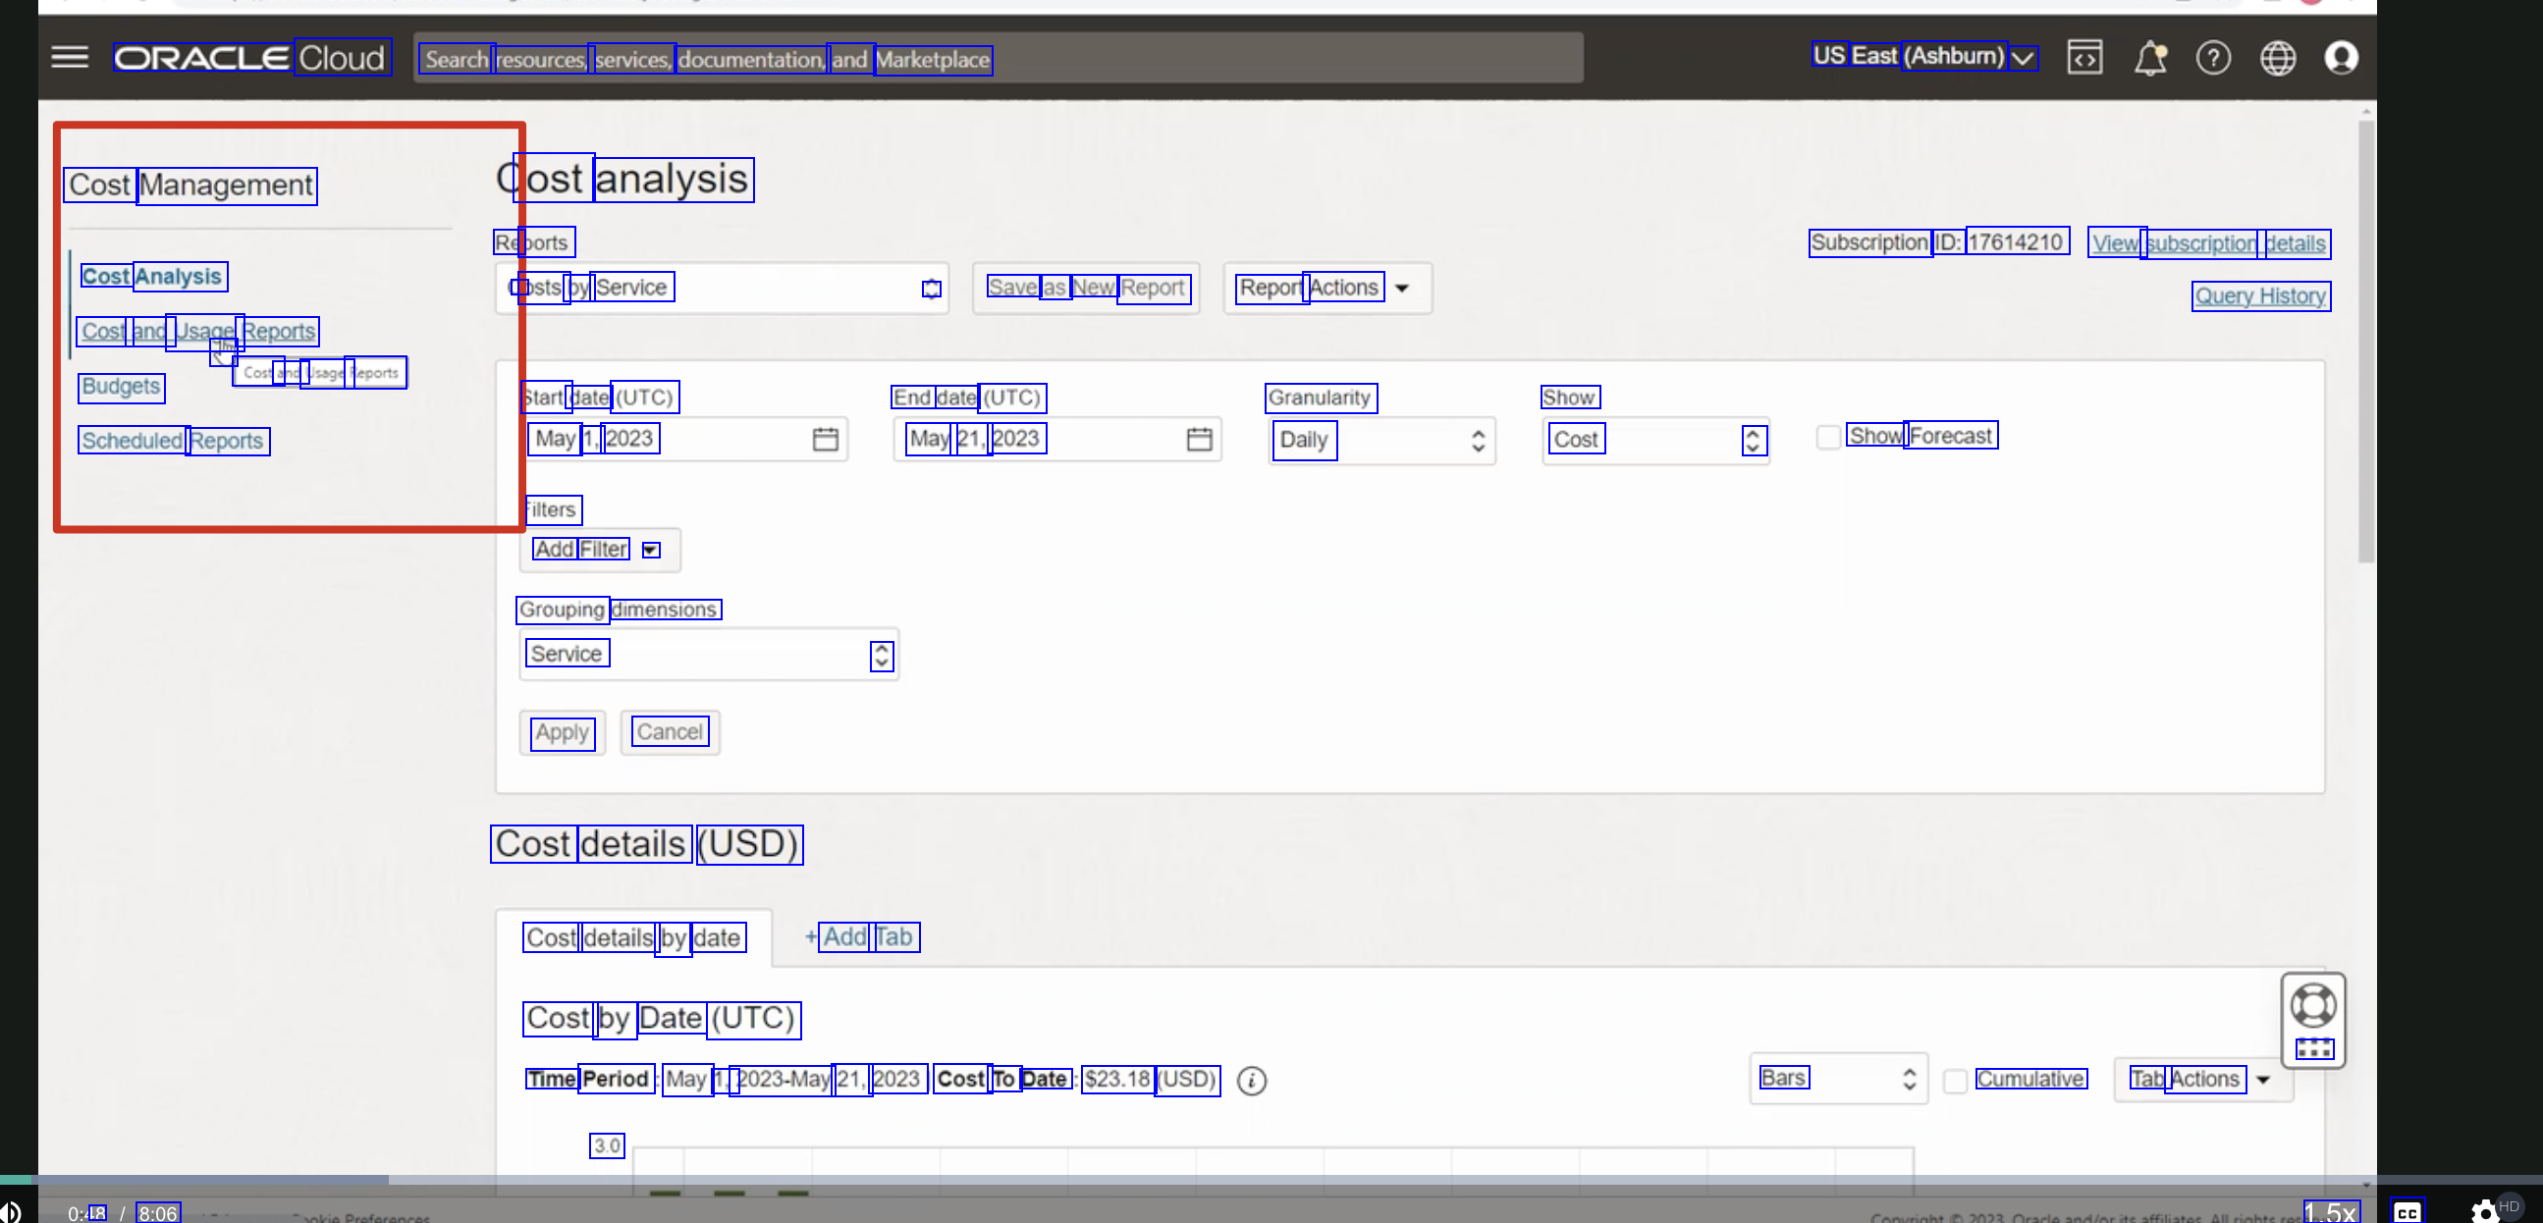Open the help question mark icon
This screenshot has width=2543, height=1223.
pyautogui.click(x=2212, y=58)
